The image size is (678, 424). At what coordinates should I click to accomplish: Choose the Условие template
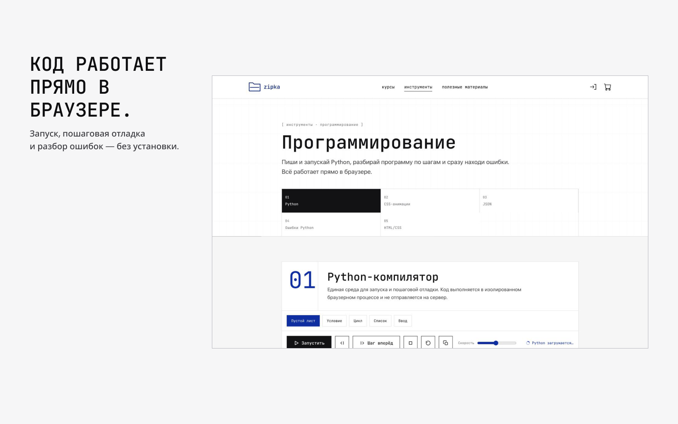(x=334, y=321)
